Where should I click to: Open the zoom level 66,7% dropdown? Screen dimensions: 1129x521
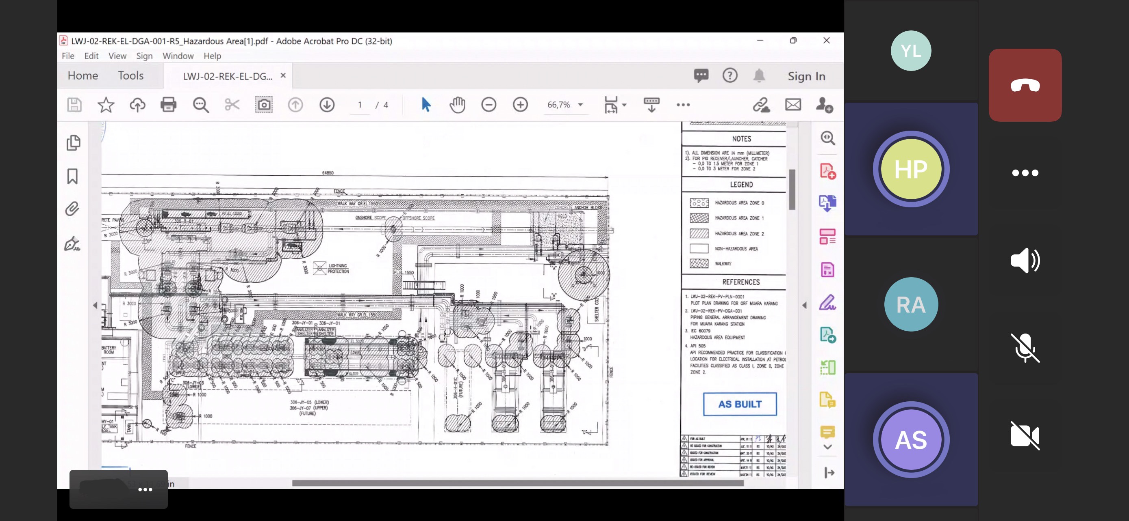[x=580, y=105]
